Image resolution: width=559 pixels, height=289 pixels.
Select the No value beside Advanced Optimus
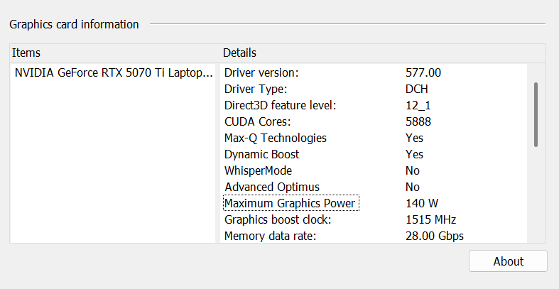point(413,187)
